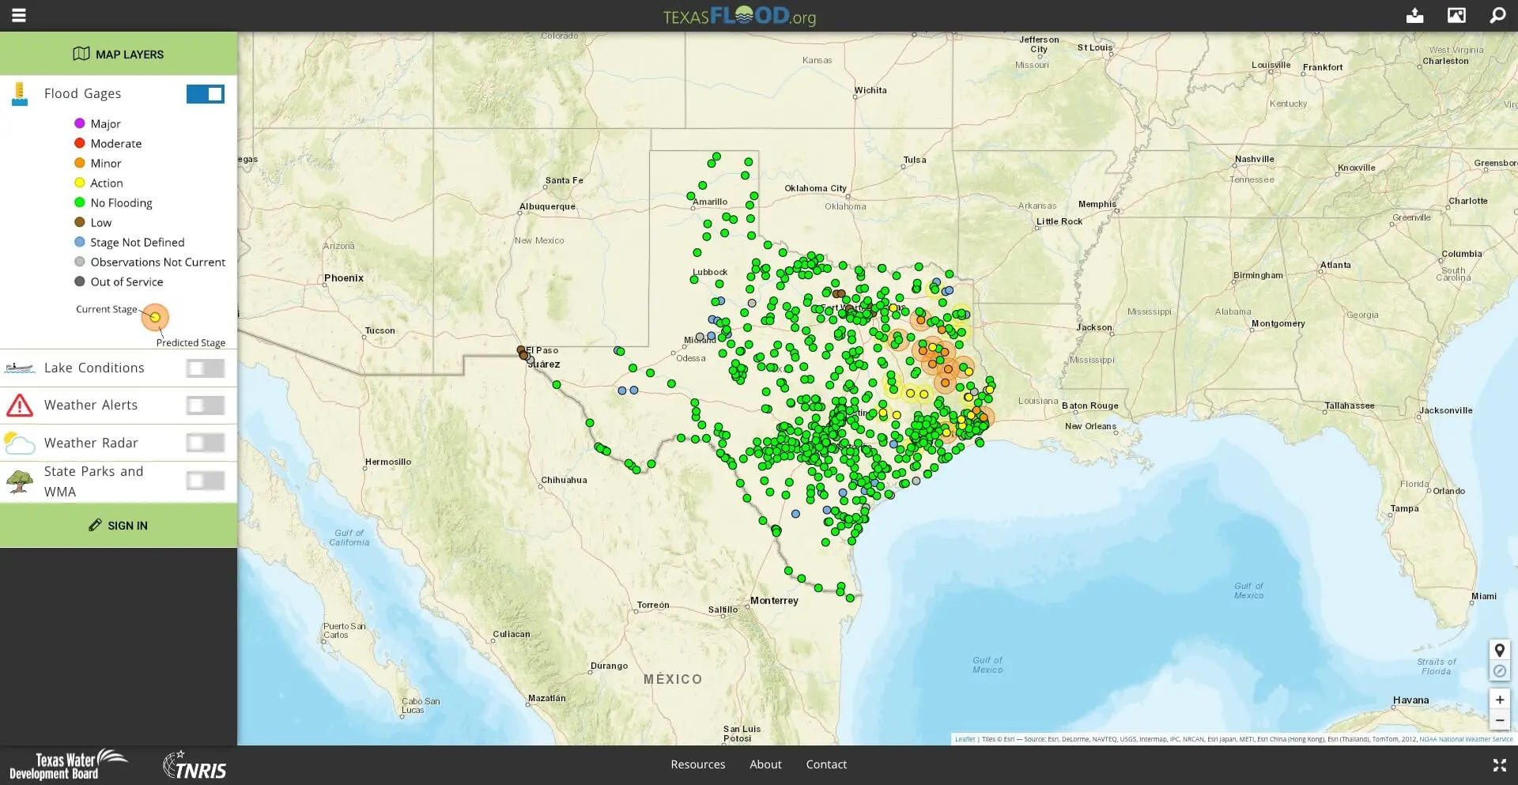Enter fullscreen with expand icon

click(x=1499, y=764)
